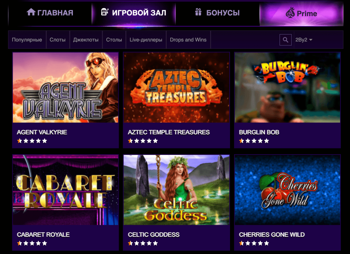Image resolution: width=350 pixels, height=254 pixels.
Task: Open the Drops and Wins tab
Action: point(188,40)
